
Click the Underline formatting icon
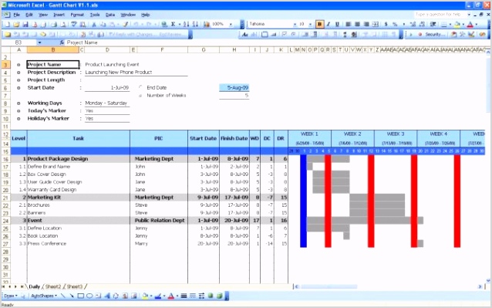[337, 24]
